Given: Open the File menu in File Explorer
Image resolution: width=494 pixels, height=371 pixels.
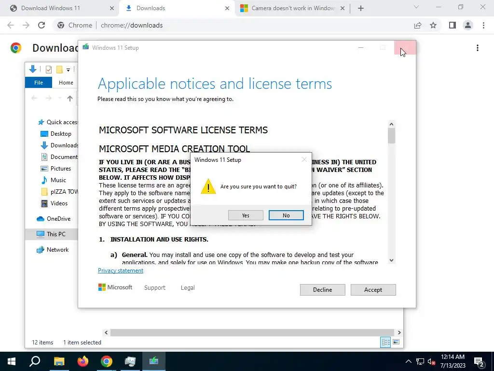Looking at the screenshot, I should point(39,82).
